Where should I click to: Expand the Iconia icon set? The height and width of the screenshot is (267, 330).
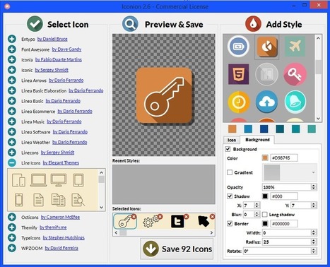pyautogui.click(x=12, y=59)
